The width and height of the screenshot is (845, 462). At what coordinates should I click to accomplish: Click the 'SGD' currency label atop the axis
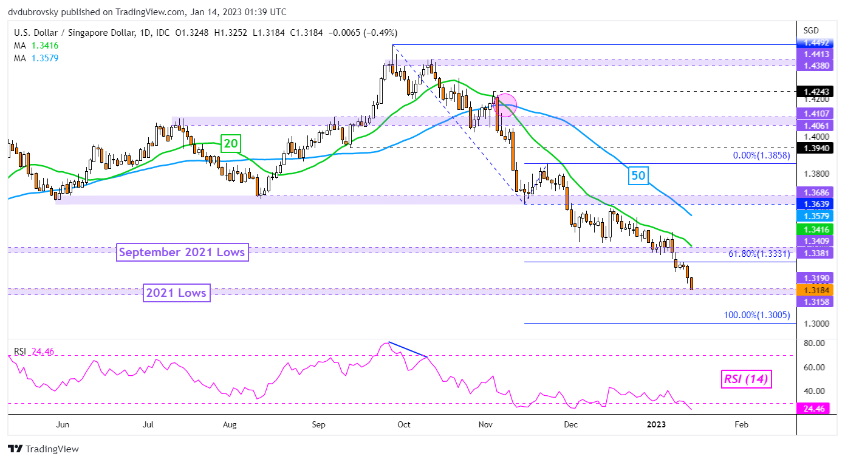pos(812,30)
